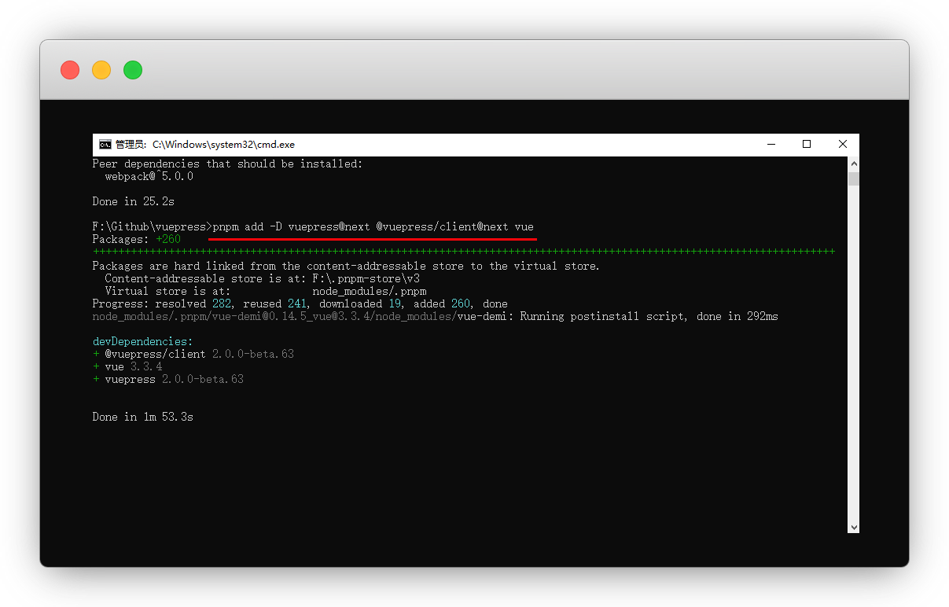Click the vue 3.3.4 dependency line
This screenshot has height=607, width=949.
point(127,367)
